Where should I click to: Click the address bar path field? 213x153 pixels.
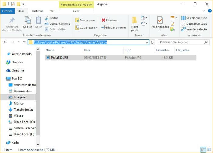(x=89, y=42)
